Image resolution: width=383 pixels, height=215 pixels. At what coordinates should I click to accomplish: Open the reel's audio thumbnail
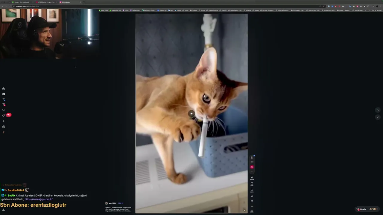pos(252,211)
